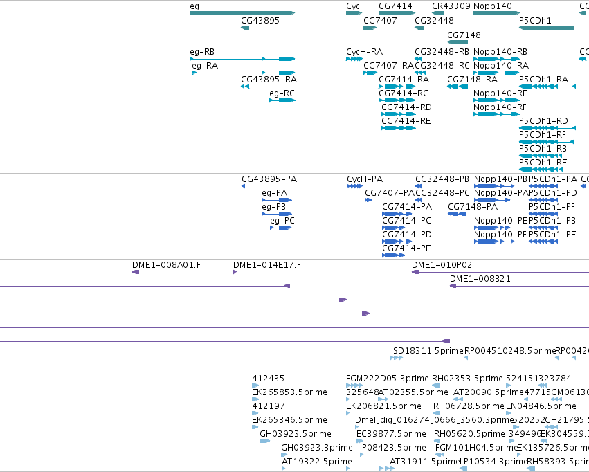Click transcript P5CDh1-RF
This screenshot has width=589, height=472.
click(547, 142)
